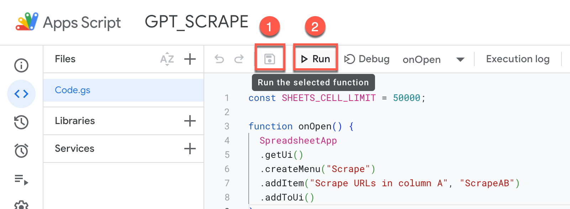
Task: Place cursor on the SpreadsheetApp code line
Action: (x=298, y=141)
